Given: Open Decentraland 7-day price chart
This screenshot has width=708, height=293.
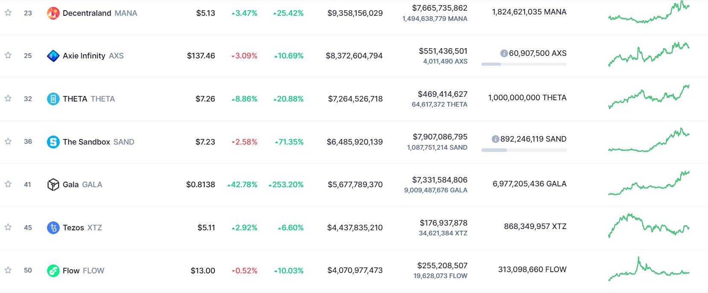Looking at the screenshot, I should [649, 12].
